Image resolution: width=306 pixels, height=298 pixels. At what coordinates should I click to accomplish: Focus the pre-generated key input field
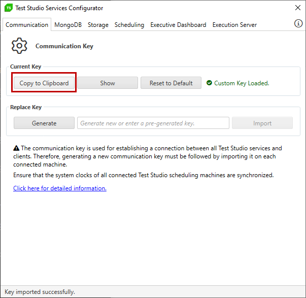pos(153,123)
